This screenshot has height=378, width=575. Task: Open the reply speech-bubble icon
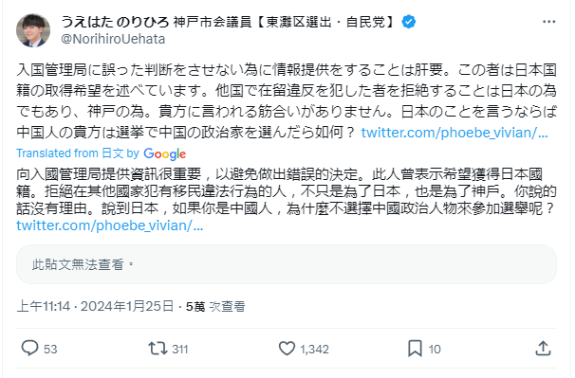(29, 348)
